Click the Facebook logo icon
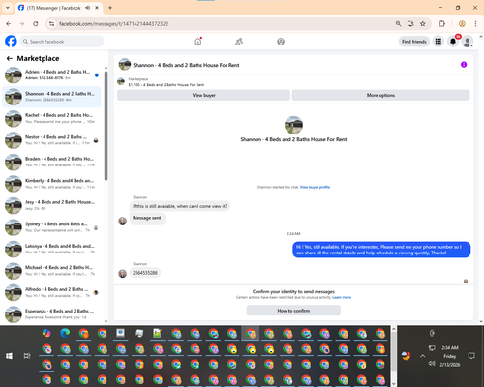 [11, 42]
